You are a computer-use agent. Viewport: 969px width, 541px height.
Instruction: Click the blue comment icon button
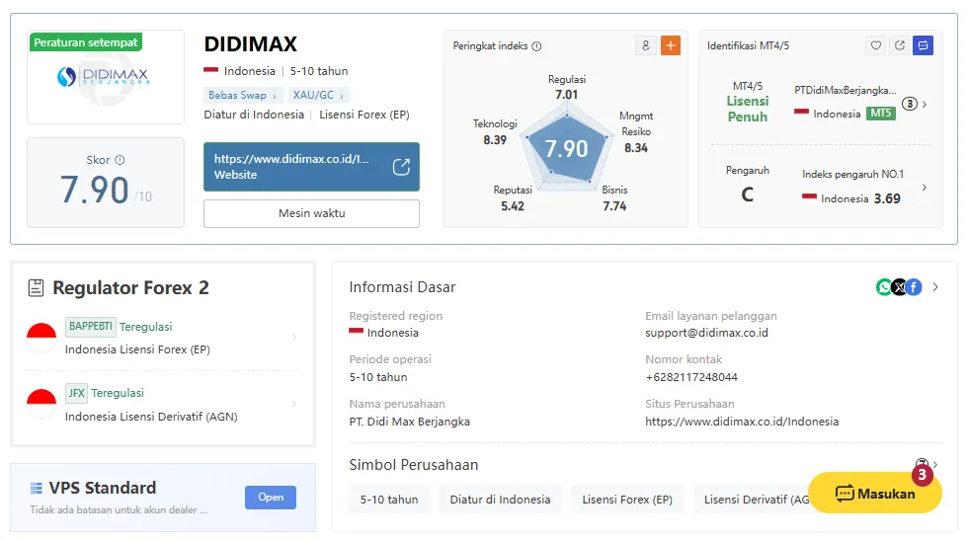coord(923,45)
